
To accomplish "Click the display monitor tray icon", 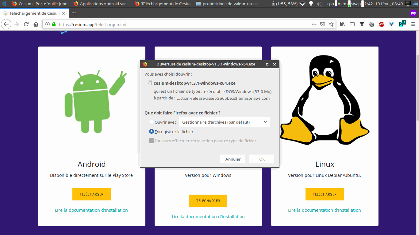I will coord(408,4).
